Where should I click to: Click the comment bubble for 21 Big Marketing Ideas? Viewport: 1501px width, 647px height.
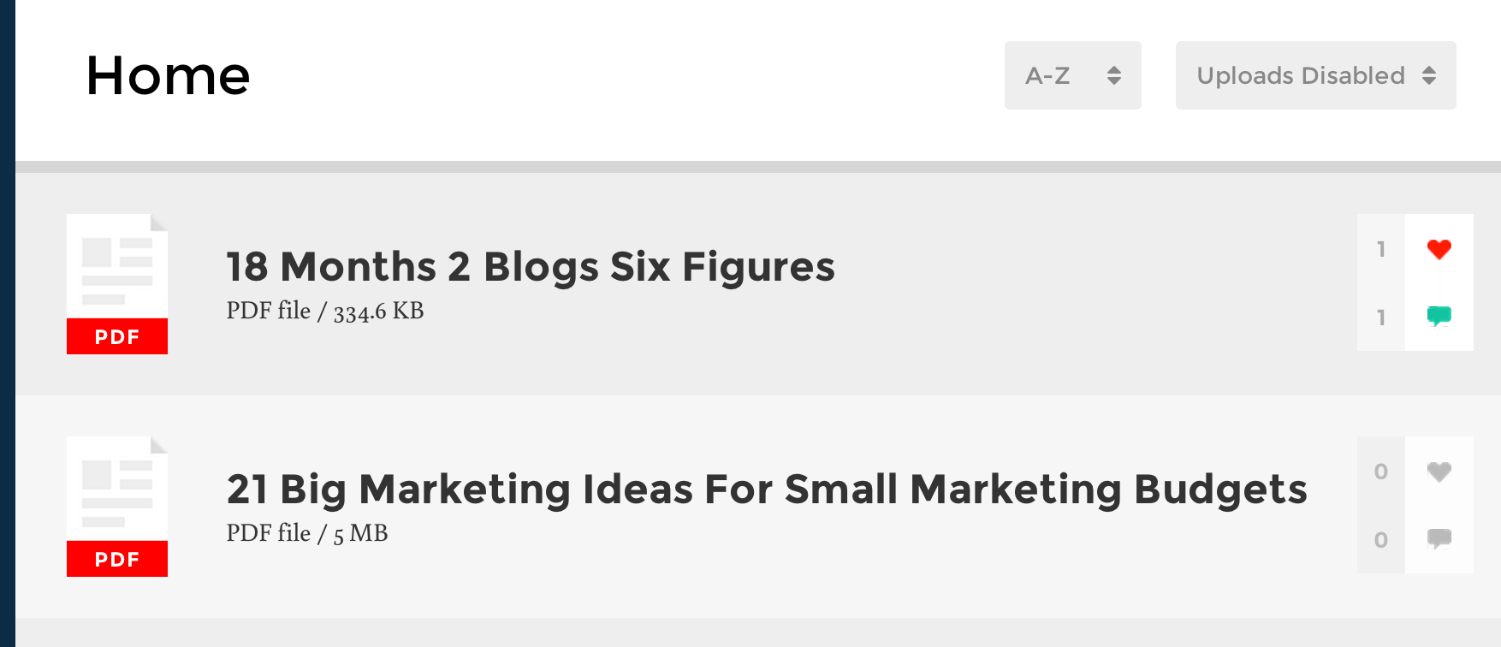pyautogui.click(x=1439, y=539)
